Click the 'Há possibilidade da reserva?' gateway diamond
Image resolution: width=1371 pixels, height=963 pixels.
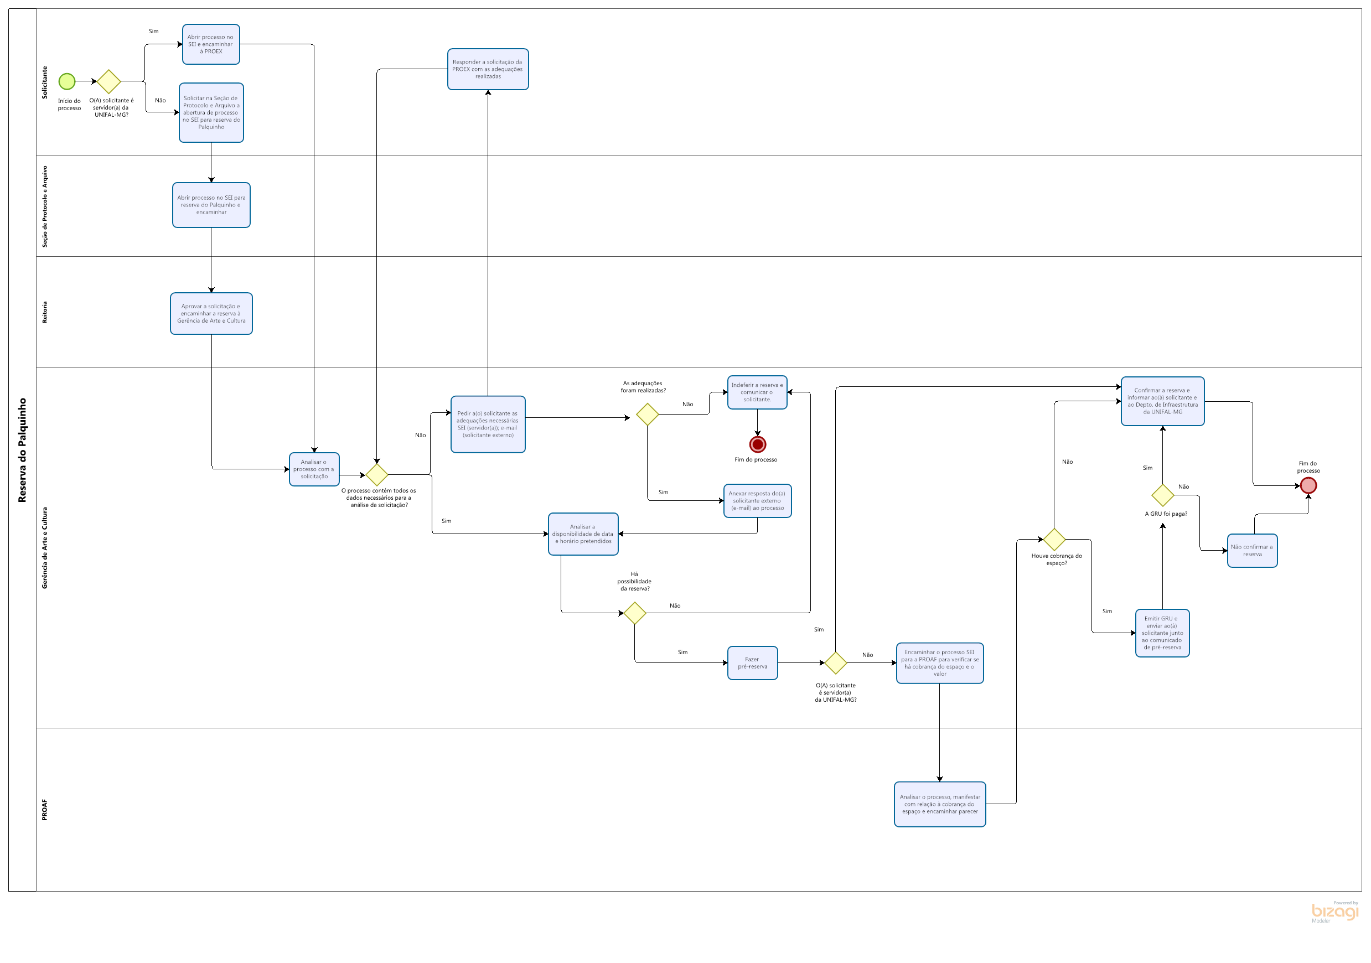(x=635, y=613)
